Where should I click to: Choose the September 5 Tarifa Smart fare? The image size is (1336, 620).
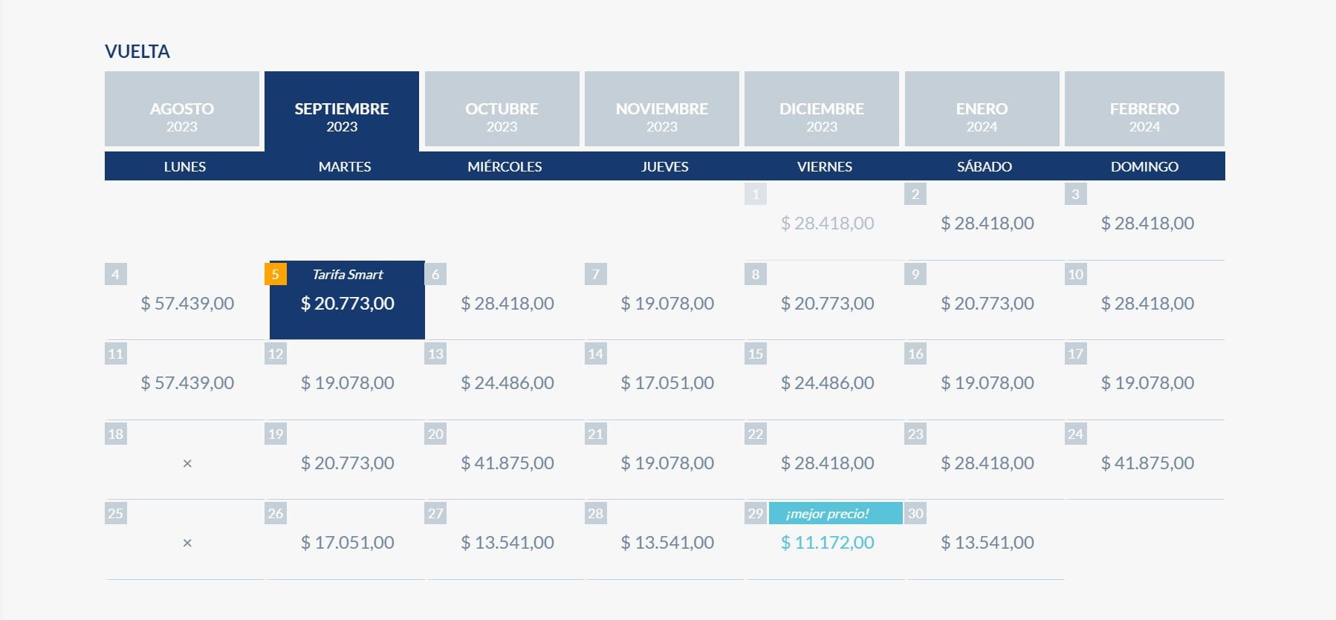click(347, 303)
